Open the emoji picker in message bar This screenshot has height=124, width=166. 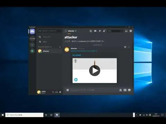(x=129, y=90)
